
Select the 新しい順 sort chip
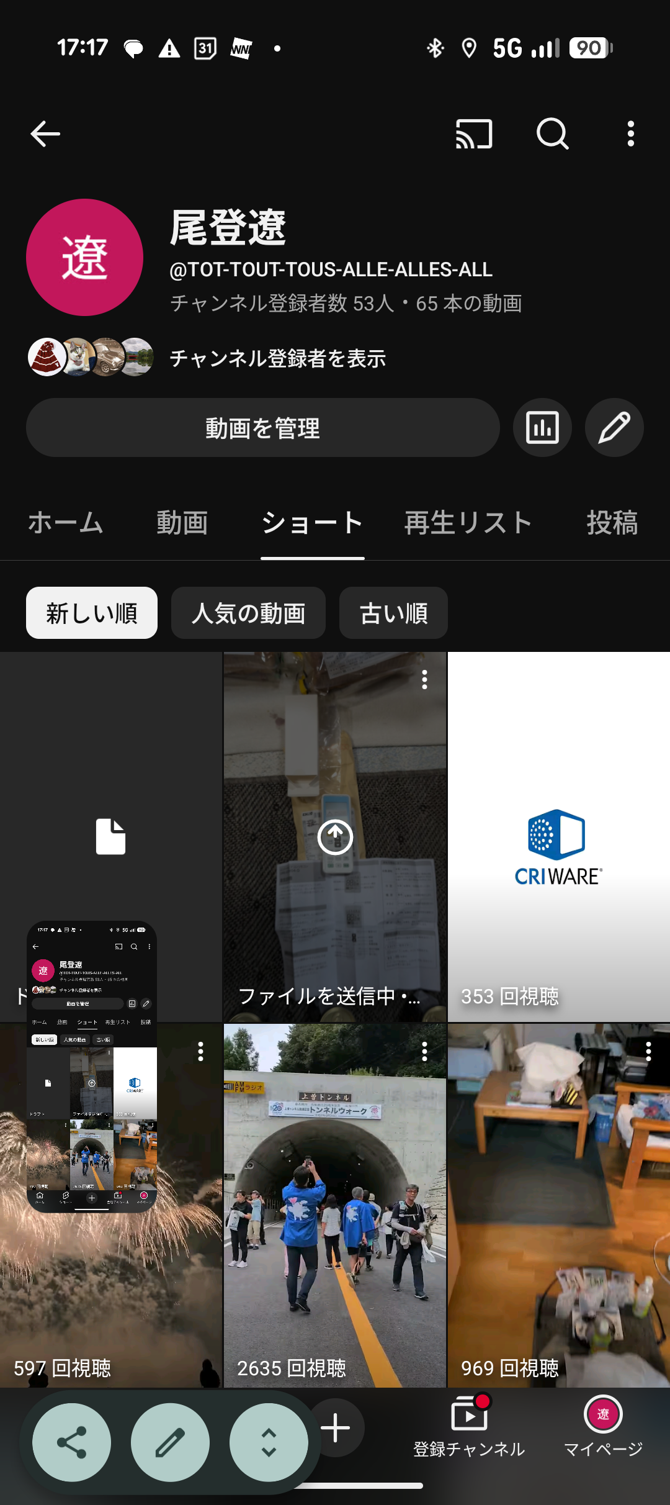[x=92, y=613]
